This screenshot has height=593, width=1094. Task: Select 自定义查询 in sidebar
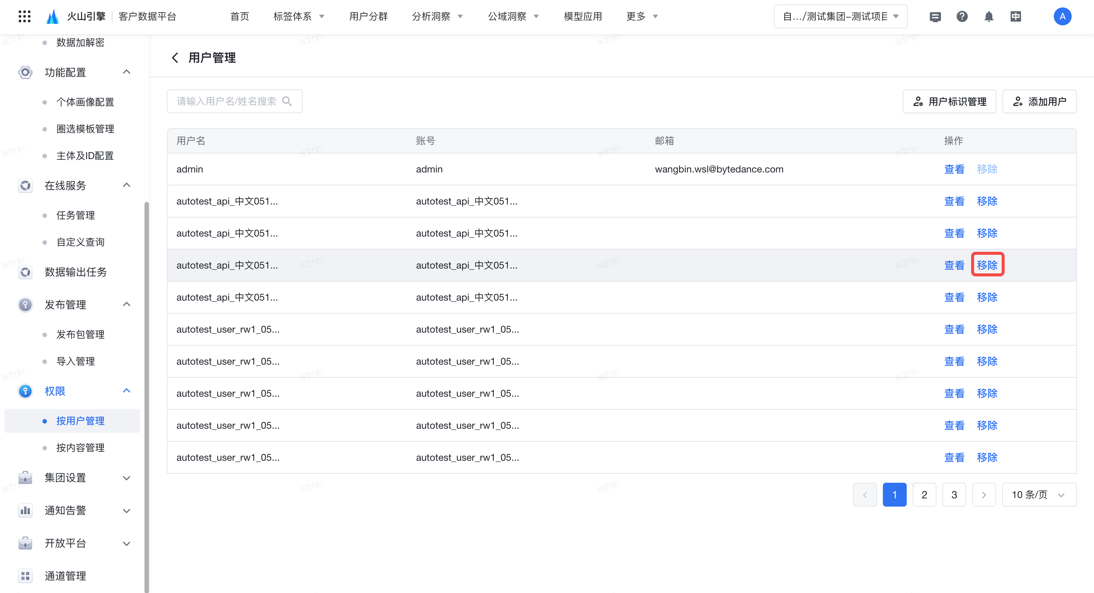click(80, 242)
